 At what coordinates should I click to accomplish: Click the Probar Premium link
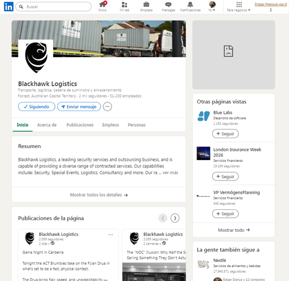pos(271,7)
